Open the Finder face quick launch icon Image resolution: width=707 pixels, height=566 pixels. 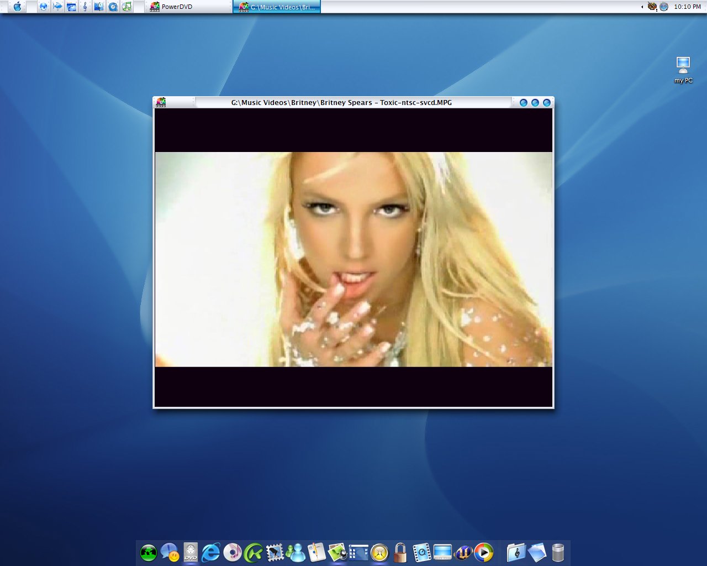(99, 7)
